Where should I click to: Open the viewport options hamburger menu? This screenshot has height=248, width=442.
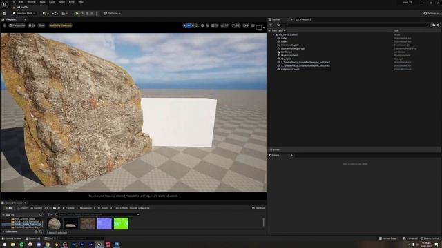(x=5, y=25)
